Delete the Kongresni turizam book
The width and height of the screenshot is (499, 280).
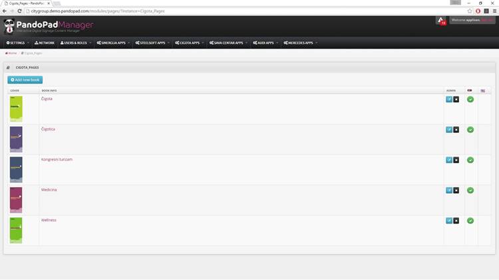pyautogui.click(x=456, y=160)
